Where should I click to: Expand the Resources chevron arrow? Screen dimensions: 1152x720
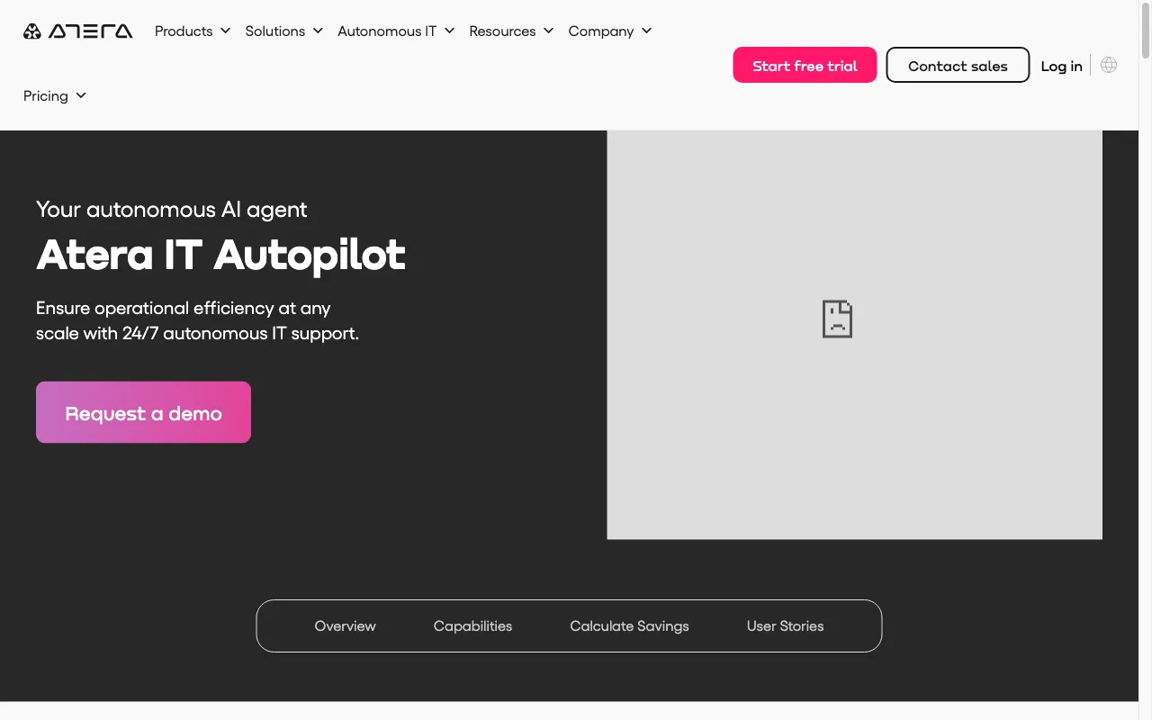coord(548,31)
